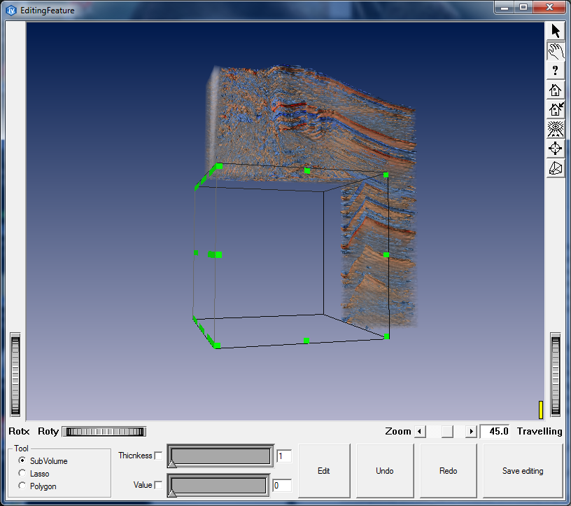Toggle the perspective camera cube icon

[x=556, y=168]
